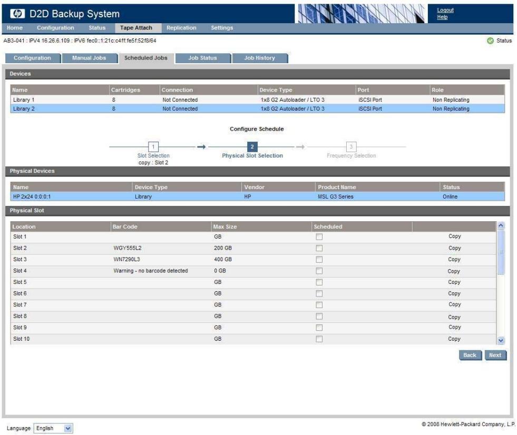Image resolution: width=517 pixels, height=435 pixels.
Task: Open the Replication menu
Action: pyautogui.click(x=181, y=28)
